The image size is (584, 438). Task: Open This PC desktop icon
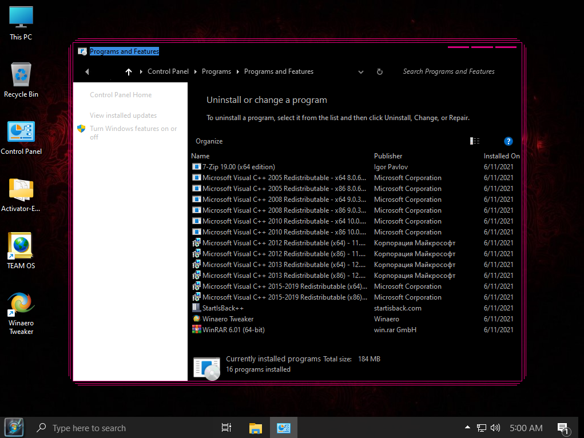[x=21, y=23]
